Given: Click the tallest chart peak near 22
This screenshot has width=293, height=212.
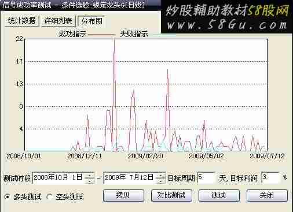Looking at the screenshot, I should pyautogui.click(x=115, y=41).
